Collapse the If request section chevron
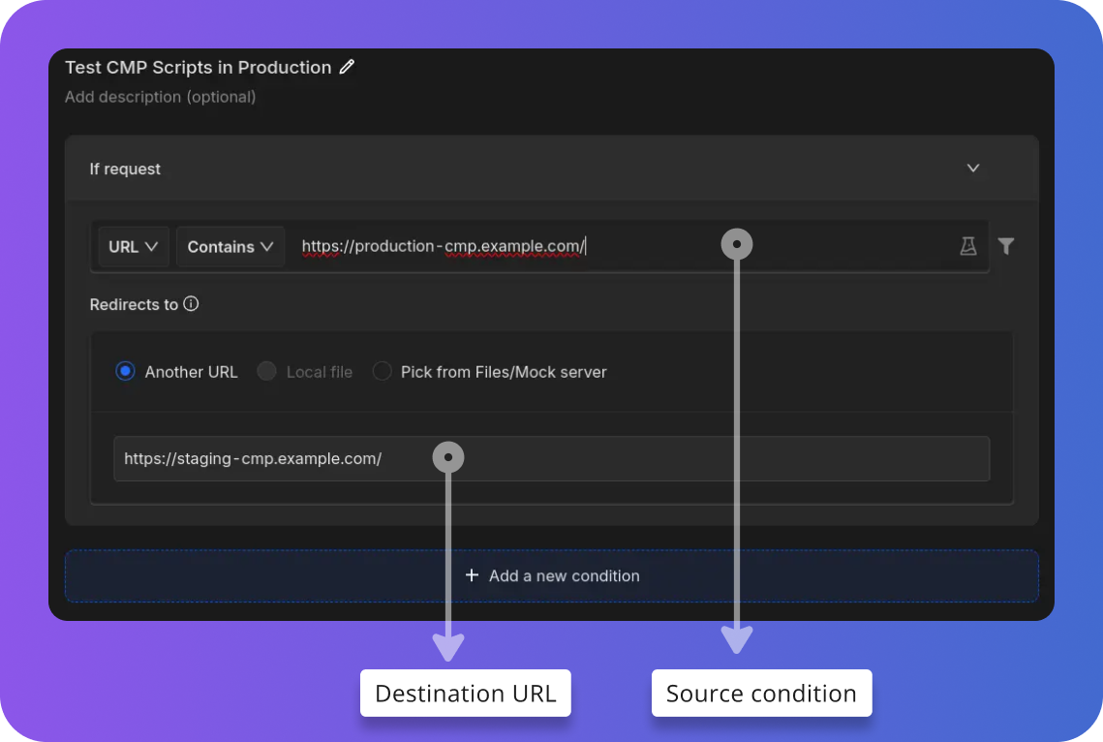This screenshot has height=742, width=1103. click(x=972, y=168)
